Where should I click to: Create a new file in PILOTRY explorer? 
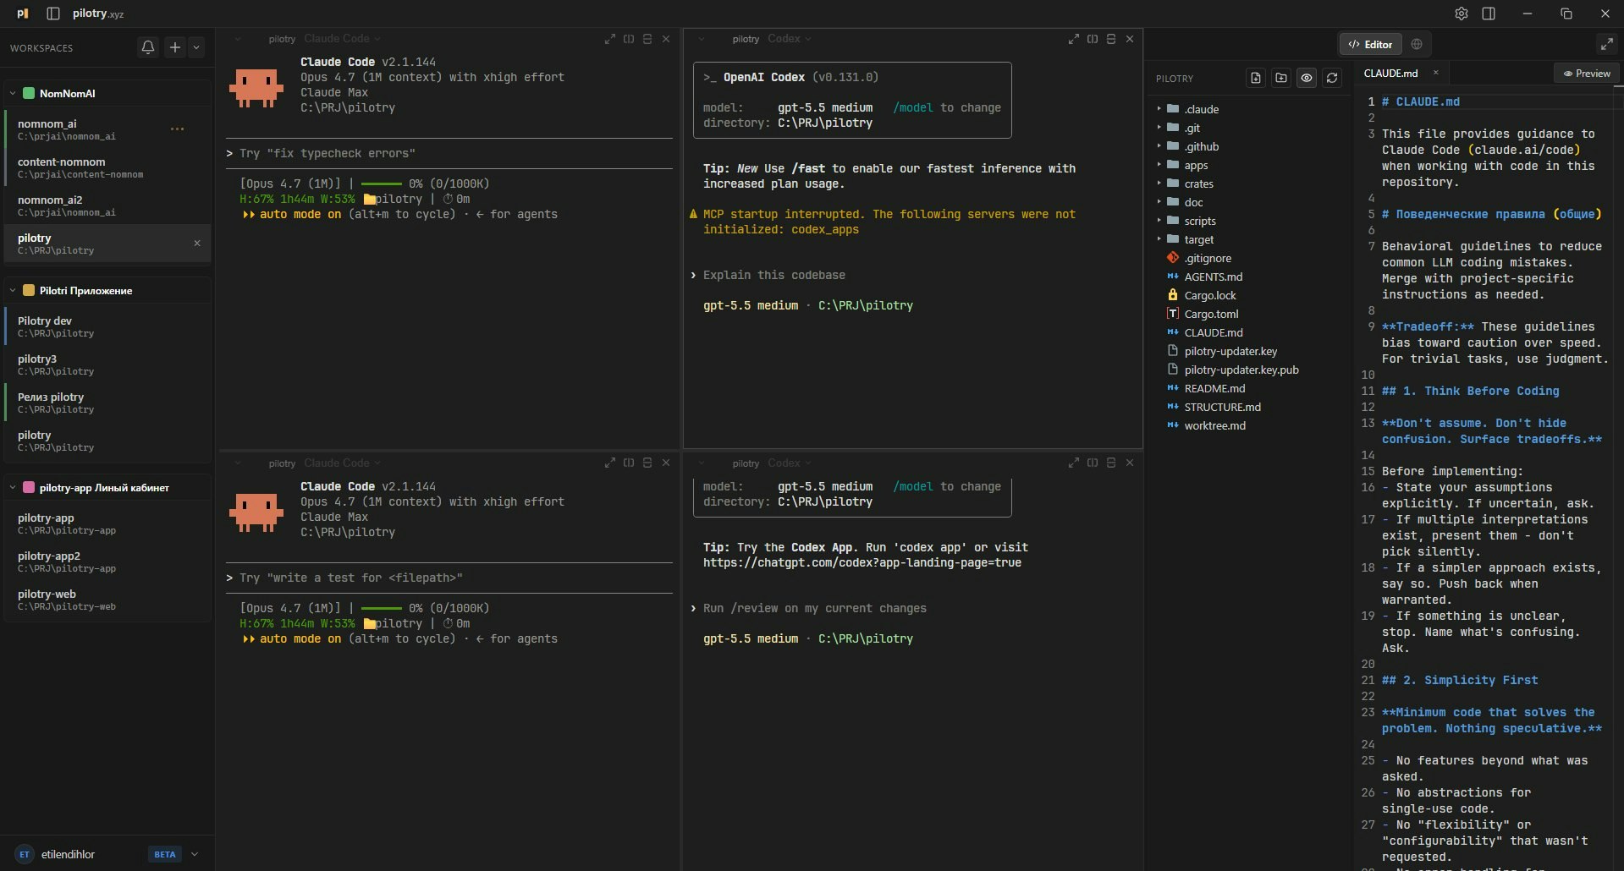pos(1256,78)
